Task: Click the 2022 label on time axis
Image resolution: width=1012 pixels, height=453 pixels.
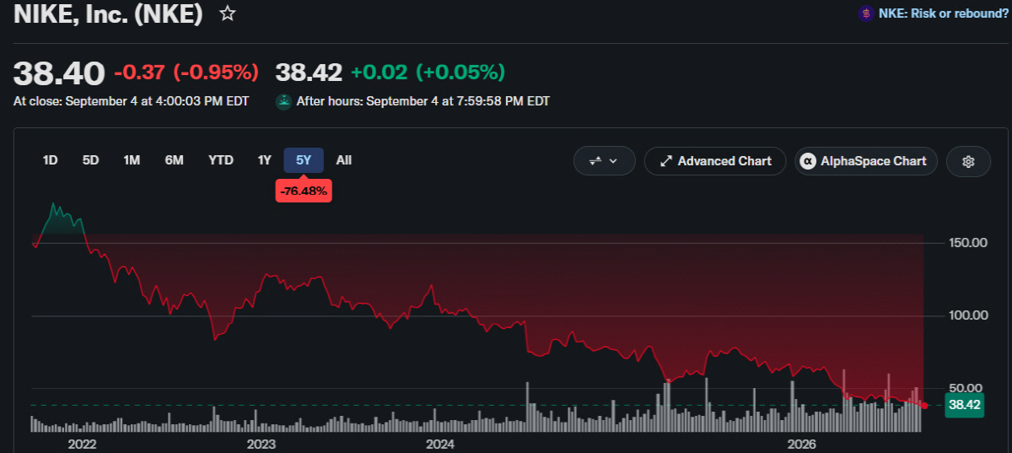Action: point(82,444)
